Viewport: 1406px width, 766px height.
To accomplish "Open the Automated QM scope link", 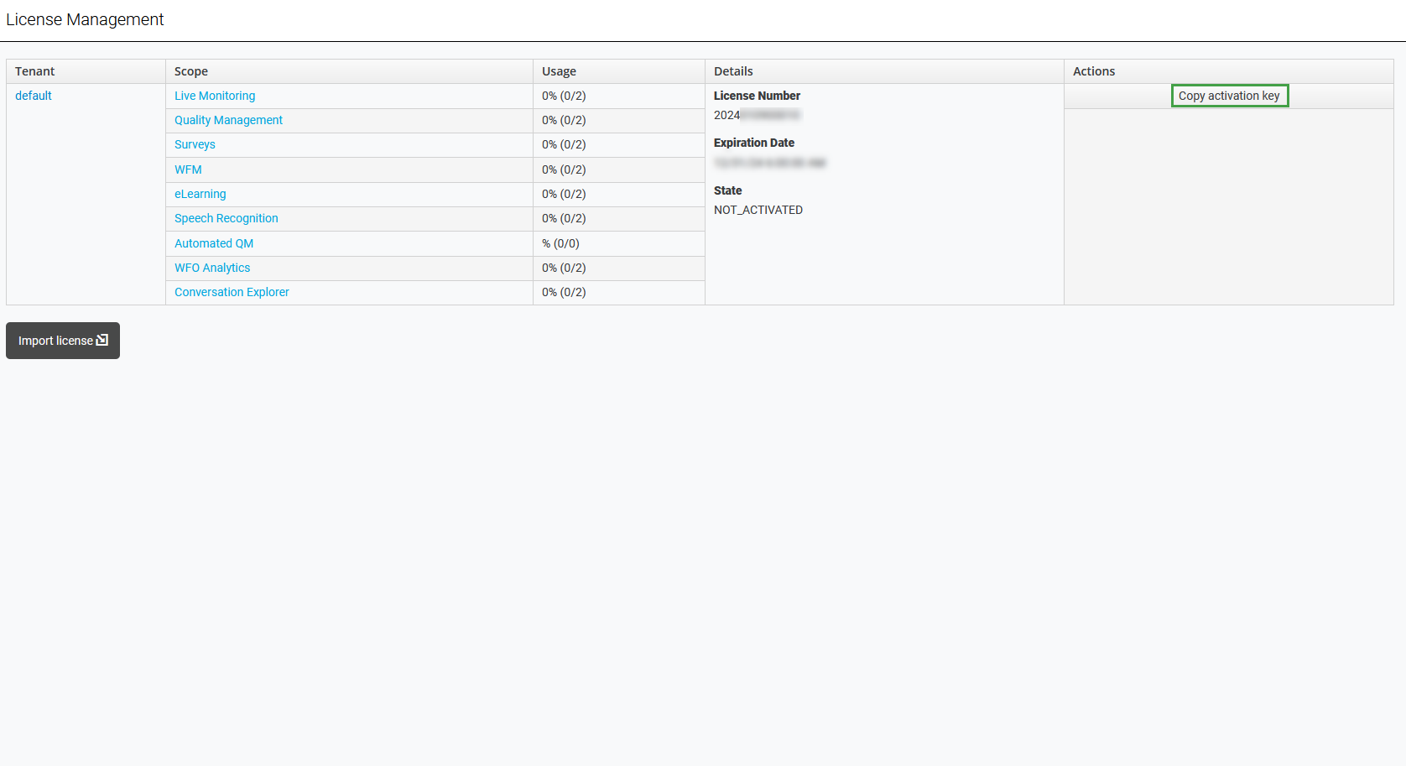I will [214, 243].
